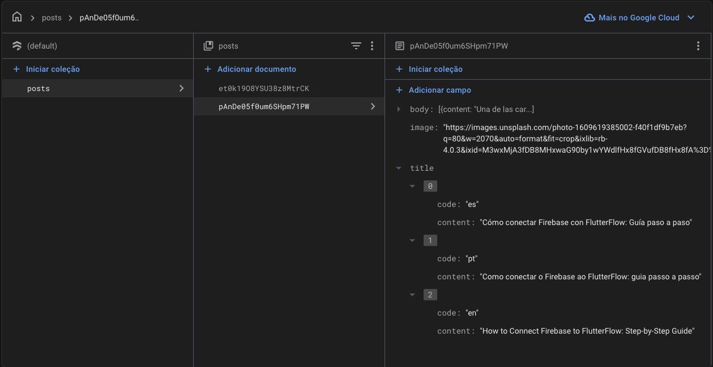Click the cloud icon beside Mais no Google Cloud

point(590,18)
